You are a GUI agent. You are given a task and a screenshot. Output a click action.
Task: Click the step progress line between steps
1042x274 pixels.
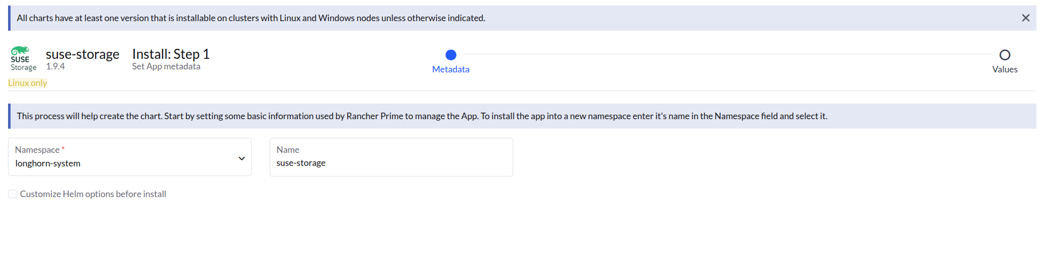[x=725, y=54]
